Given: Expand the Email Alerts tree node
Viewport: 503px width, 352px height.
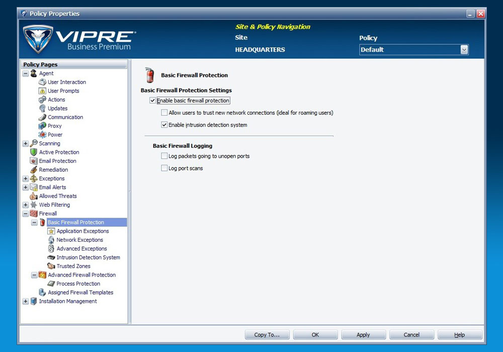Looking at the screenshot, I should [26, 187].
